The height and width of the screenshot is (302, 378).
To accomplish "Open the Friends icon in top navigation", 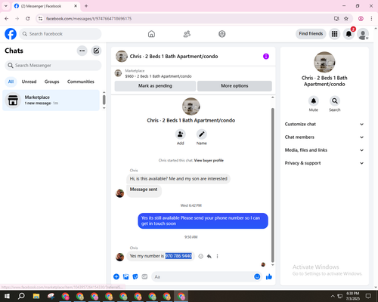I will click(187, 34).
